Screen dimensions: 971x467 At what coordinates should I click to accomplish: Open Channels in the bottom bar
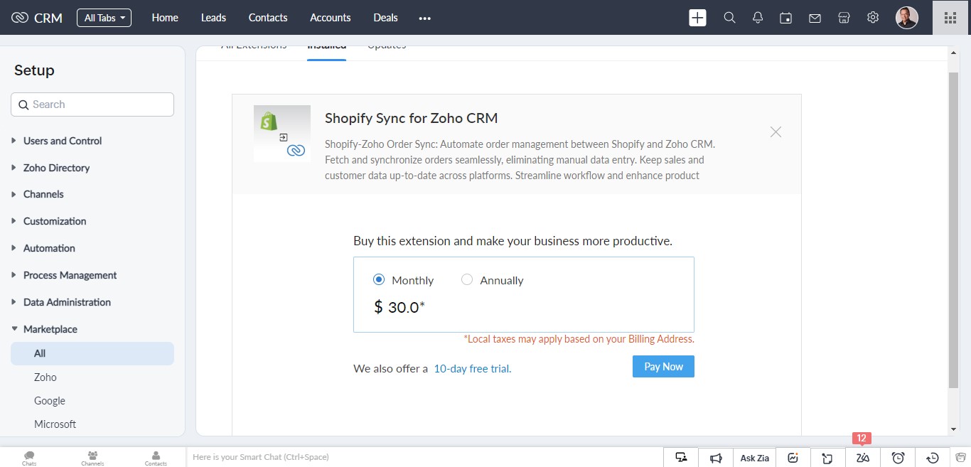[92, 457]
